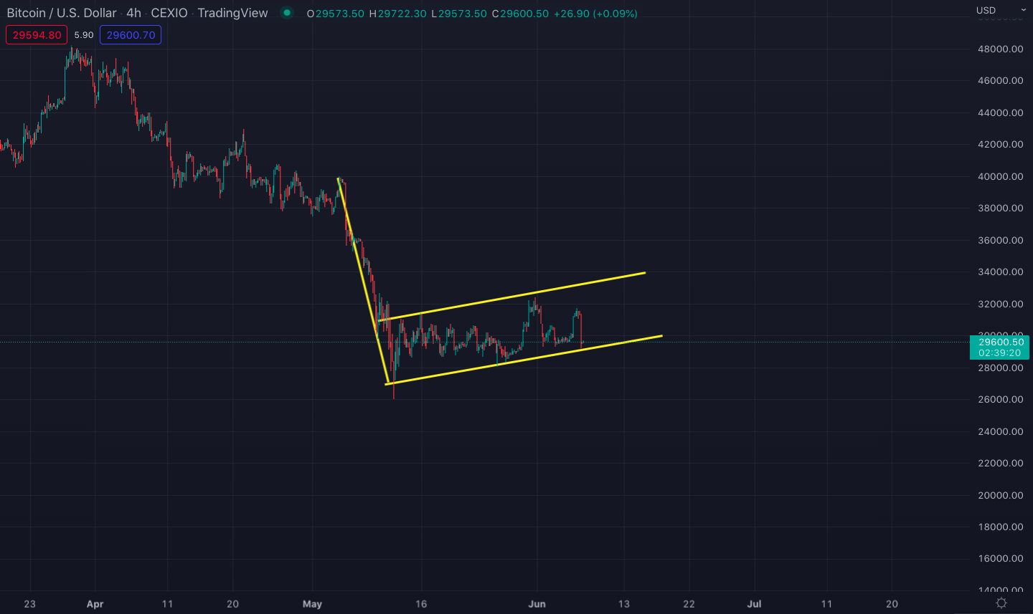Click the current price label 29600.50 on axis

(x=1001, y=342)
